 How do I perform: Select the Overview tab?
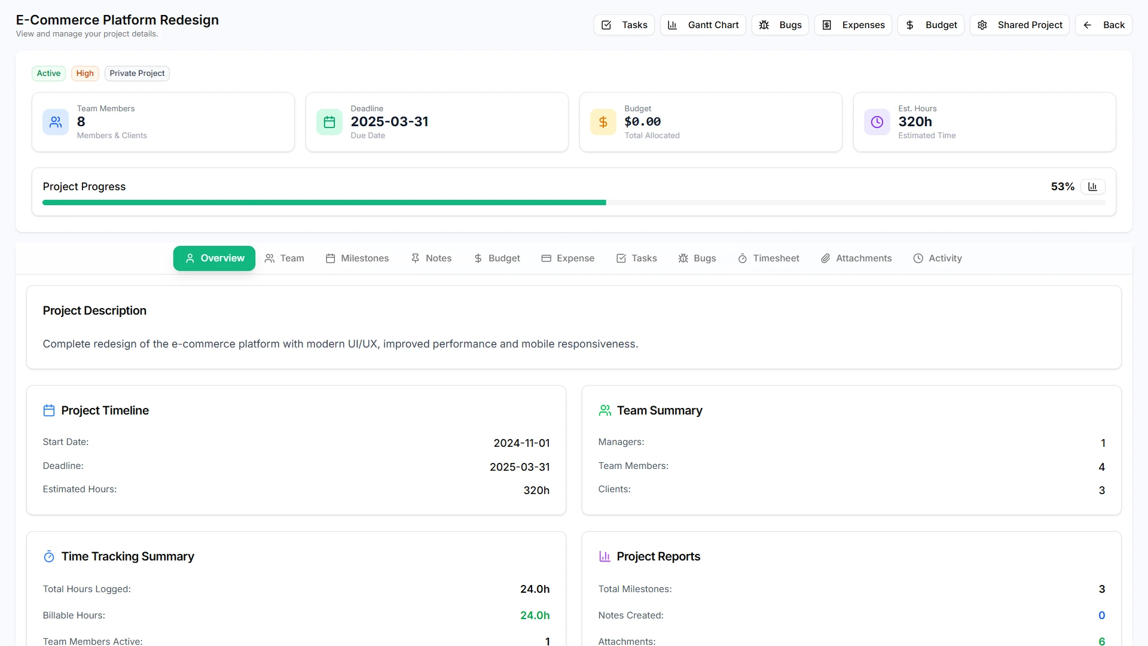pos(214,258)
